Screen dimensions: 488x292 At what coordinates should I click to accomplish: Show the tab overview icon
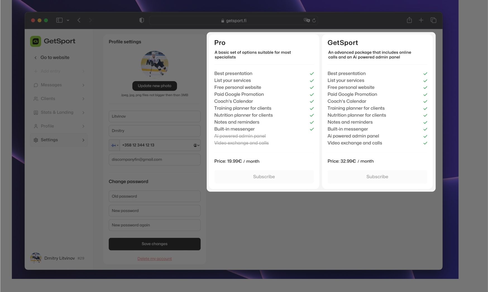click(x=433, y=20)
